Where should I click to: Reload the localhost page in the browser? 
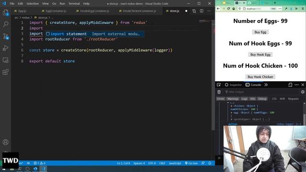[x=229, y=9]
